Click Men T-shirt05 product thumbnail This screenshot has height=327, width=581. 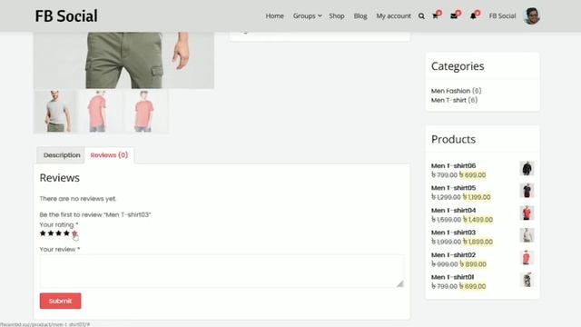(x=527, y=191)
